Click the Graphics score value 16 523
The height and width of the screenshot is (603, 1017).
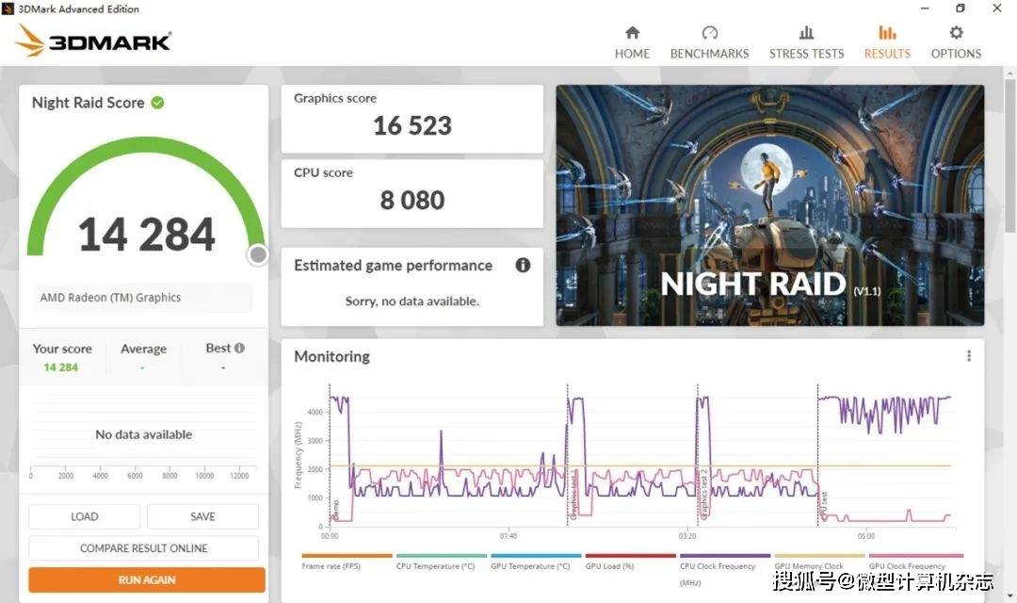[x=412, y=125]
